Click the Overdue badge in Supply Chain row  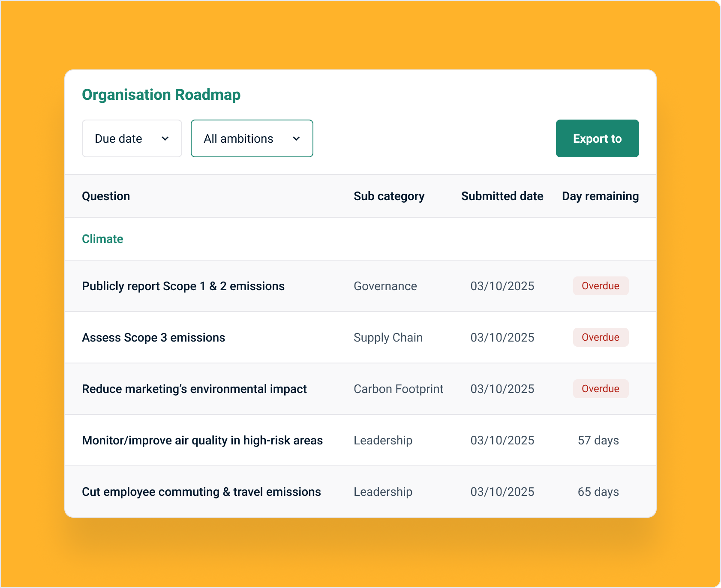[601, 337]
